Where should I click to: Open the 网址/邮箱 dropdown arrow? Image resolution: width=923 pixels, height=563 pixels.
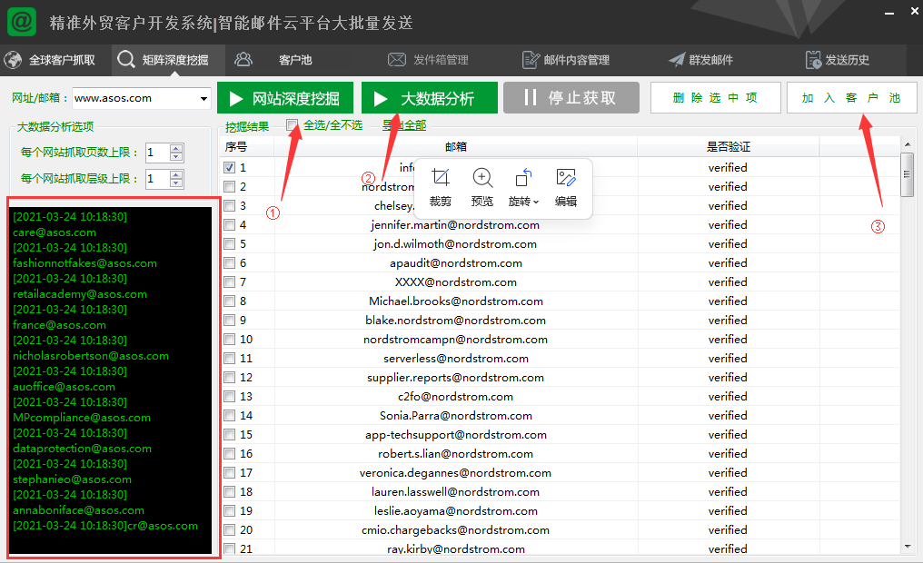[203, 98]
